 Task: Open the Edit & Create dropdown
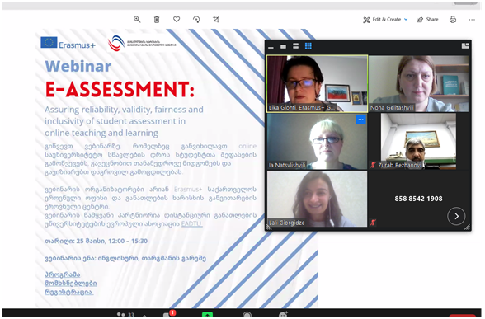385,20
